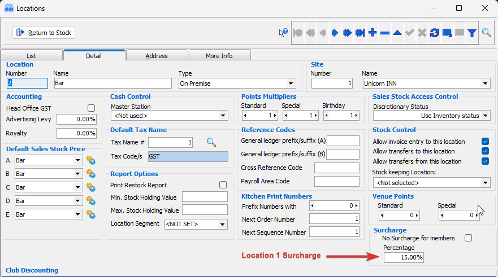Tick the Print Restock Report checkbox
Screen dimensions: 498x277
coord(223,185)
